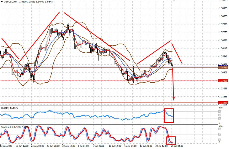Click the 17 Jul 20:00 time label
229x149 pixels.
point(146,146)
